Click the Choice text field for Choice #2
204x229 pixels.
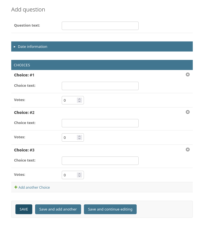[100, 123]
